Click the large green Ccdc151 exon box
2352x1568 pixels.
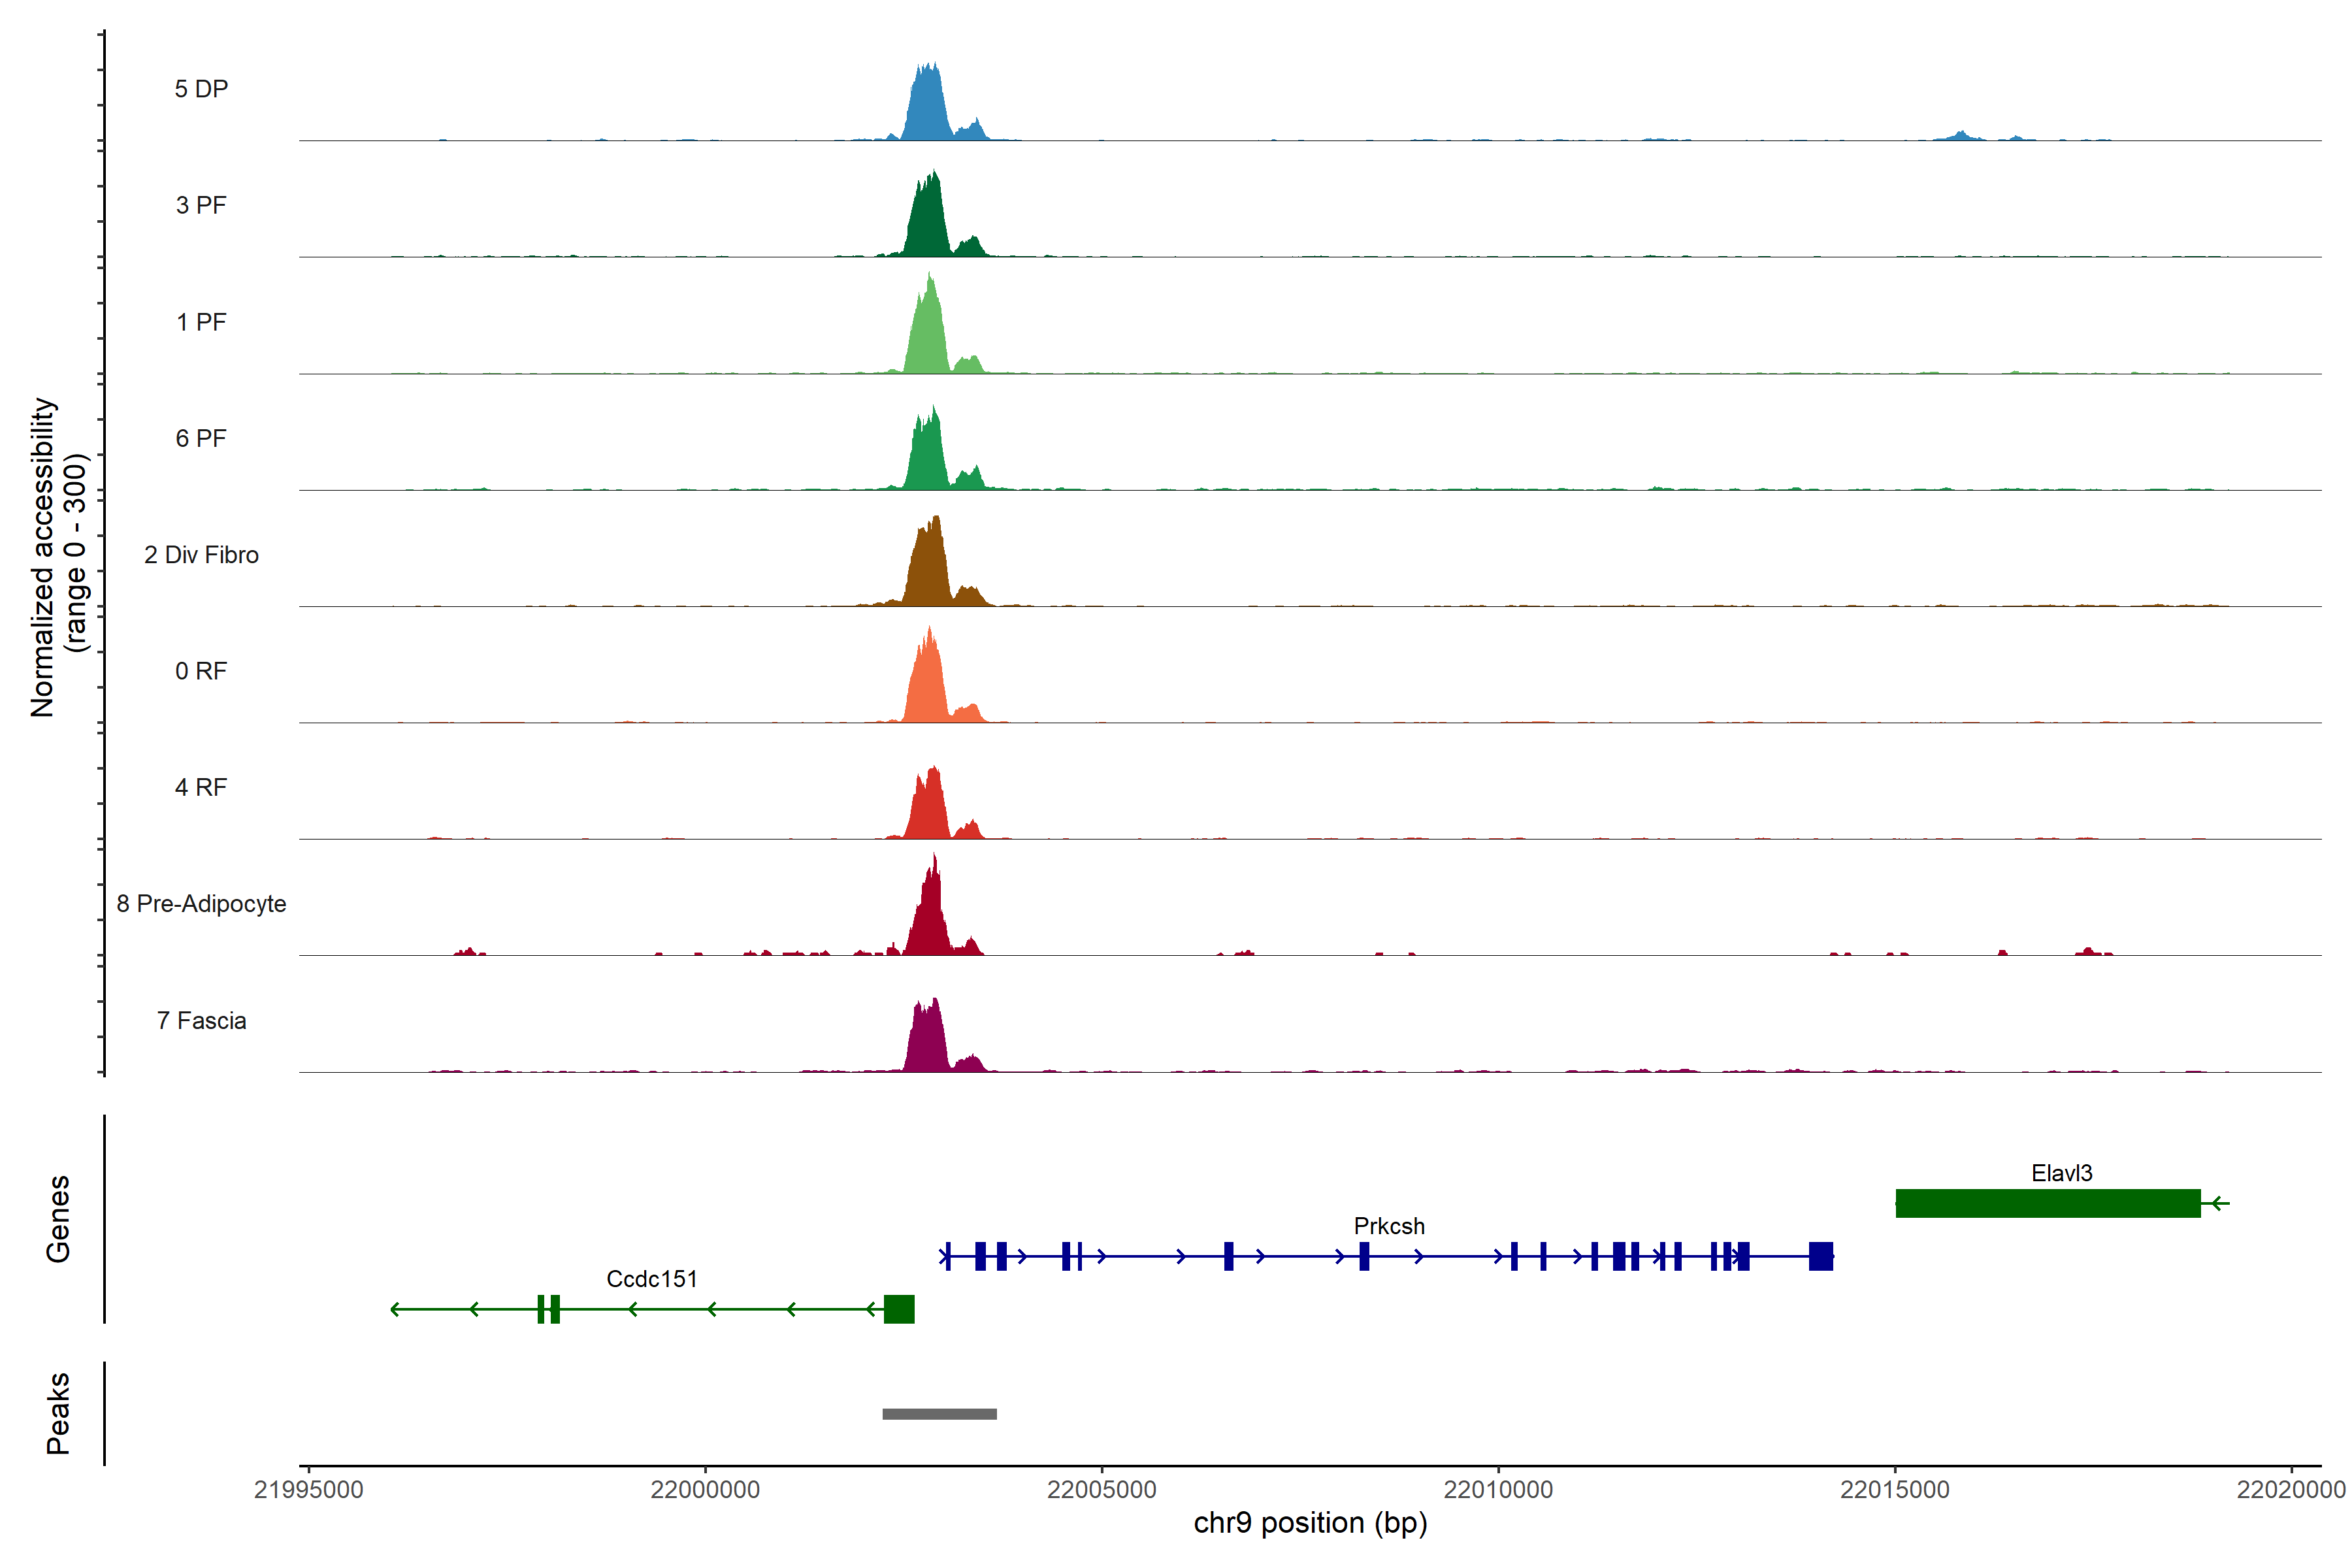coord(898,1309)
